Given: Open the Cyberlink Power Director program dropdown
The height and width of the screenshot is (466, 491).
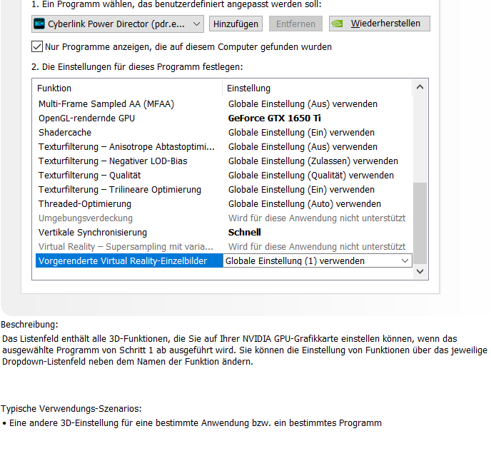Looking at the screenshot, I should tap(118, 24).
